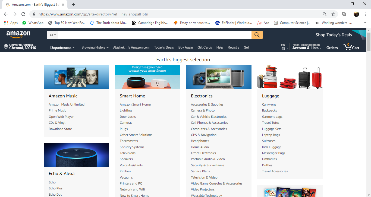Open Today's Deals nav item
The height and width of the screenshot is (197, 371).
(164, 47)
